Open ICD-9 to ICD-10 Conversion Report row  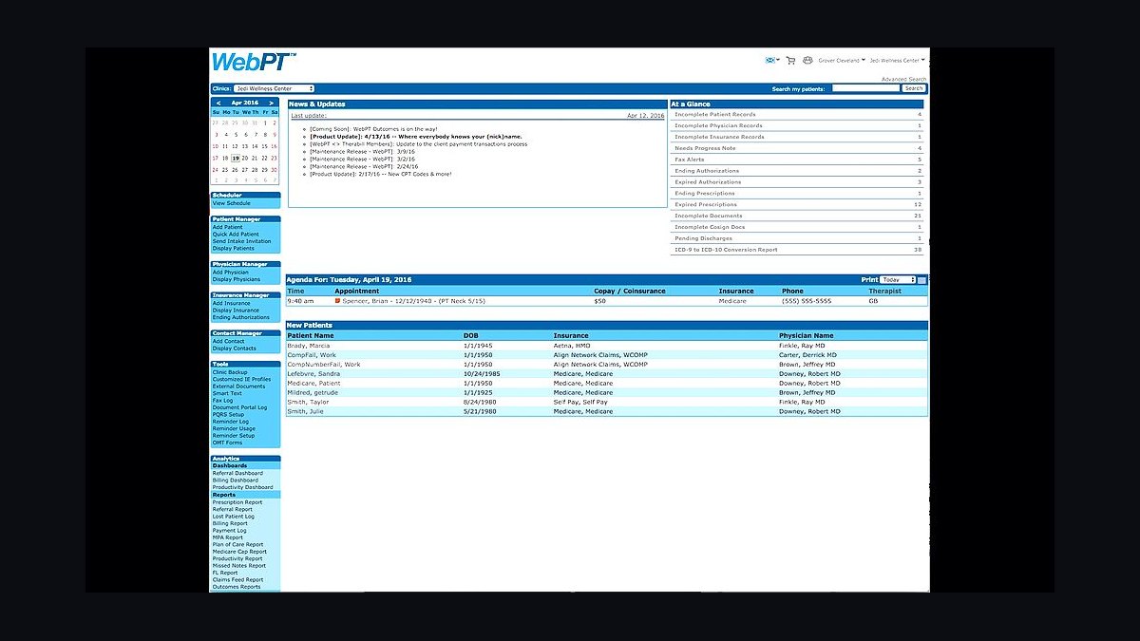[797, 250]
